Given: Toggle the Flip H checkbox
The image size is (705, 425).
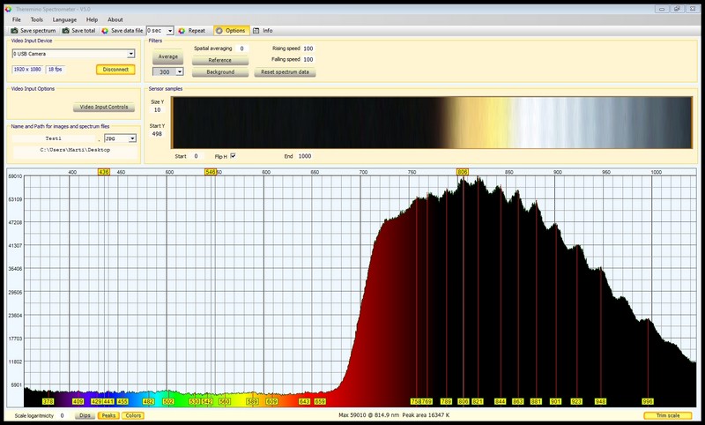Looking at the screenshot, I should [x=233, y=156].
